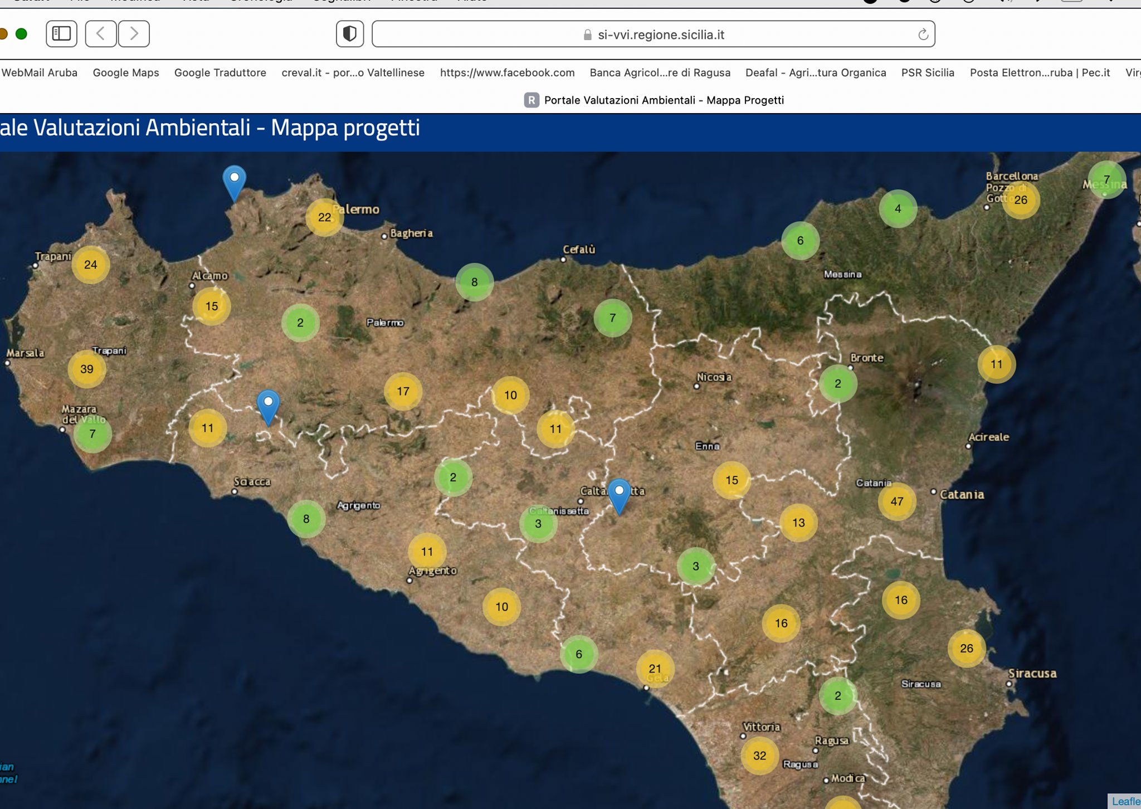1141x809 pixels.
Task: Open the WebMail Aruba bookmark link
Action: pyautogui.click(x=39, y=72)
